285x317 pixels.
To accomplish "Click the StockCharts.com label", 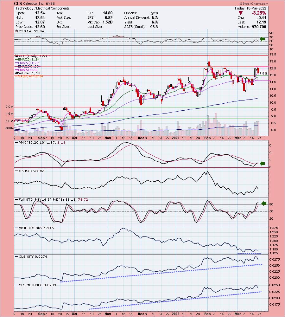I will (254, 3).
